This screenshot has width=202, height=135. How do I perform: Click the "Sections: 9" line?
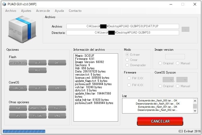tap(83, 65)
